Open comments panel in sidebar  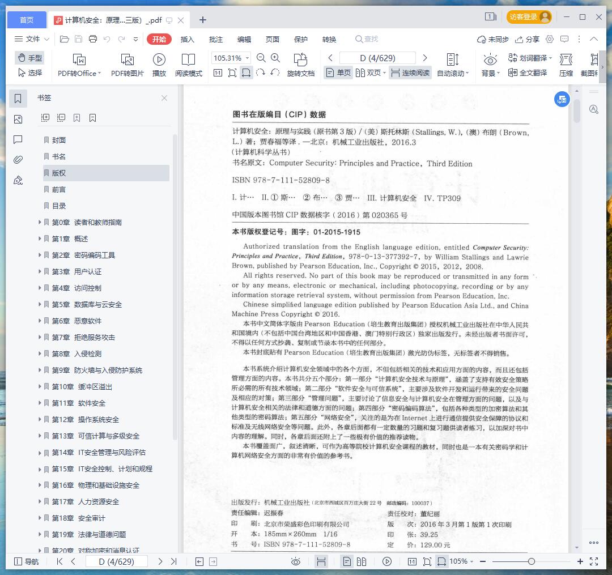click(x=18, y=139)
